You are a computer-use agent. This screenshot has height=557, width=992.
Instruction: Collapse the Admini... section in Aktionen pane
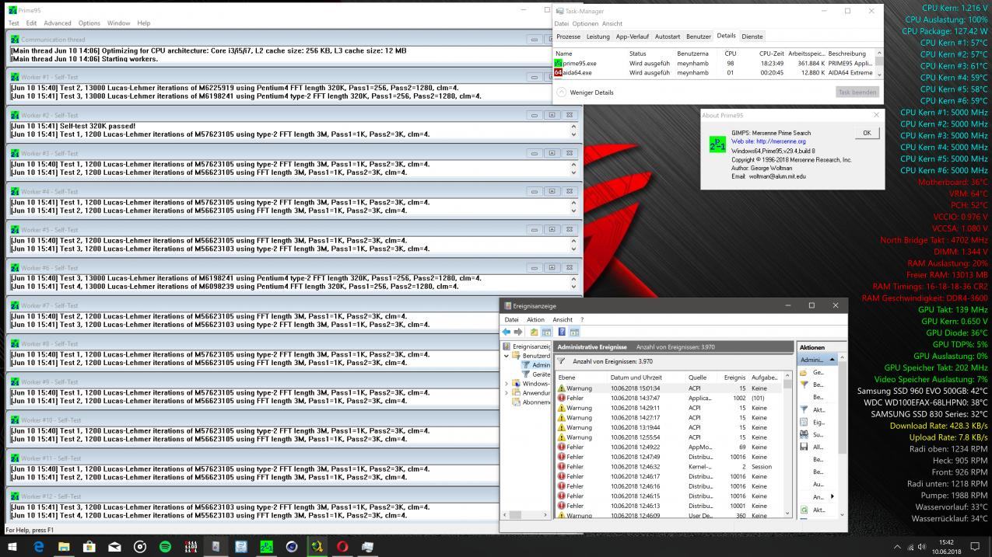click(832, 360)
